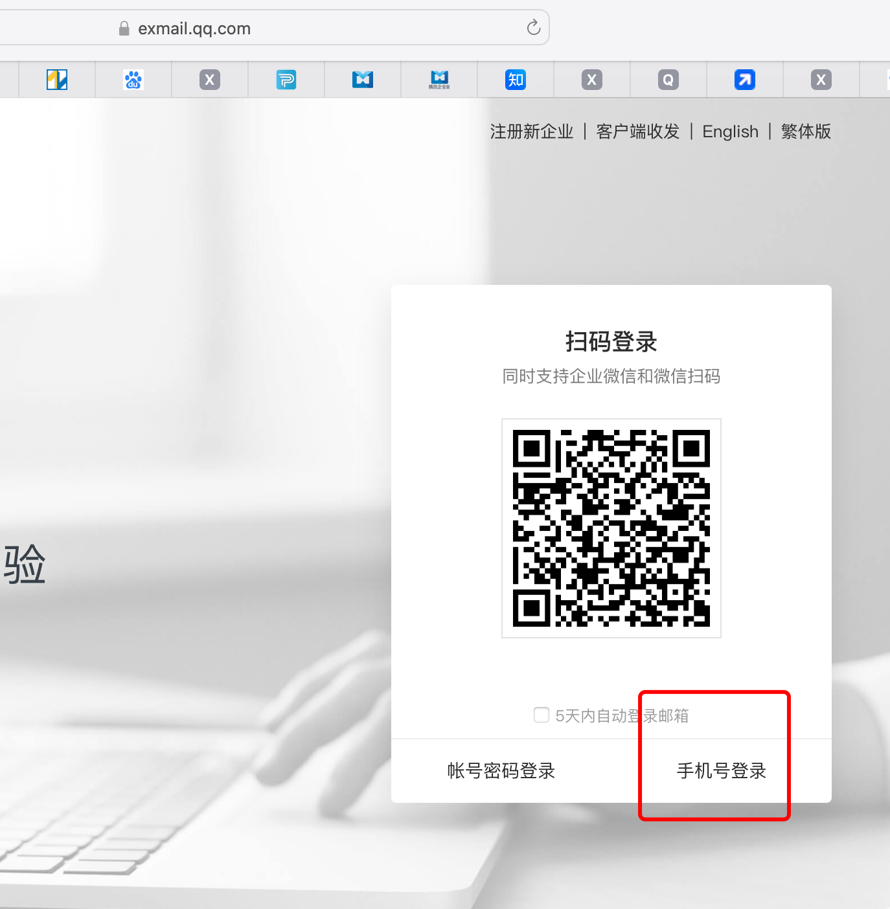Open the 腾讯企业邮 labeled mail tab
The height and width of the screenshot is (909, 890).
click(x=439, y=80)
